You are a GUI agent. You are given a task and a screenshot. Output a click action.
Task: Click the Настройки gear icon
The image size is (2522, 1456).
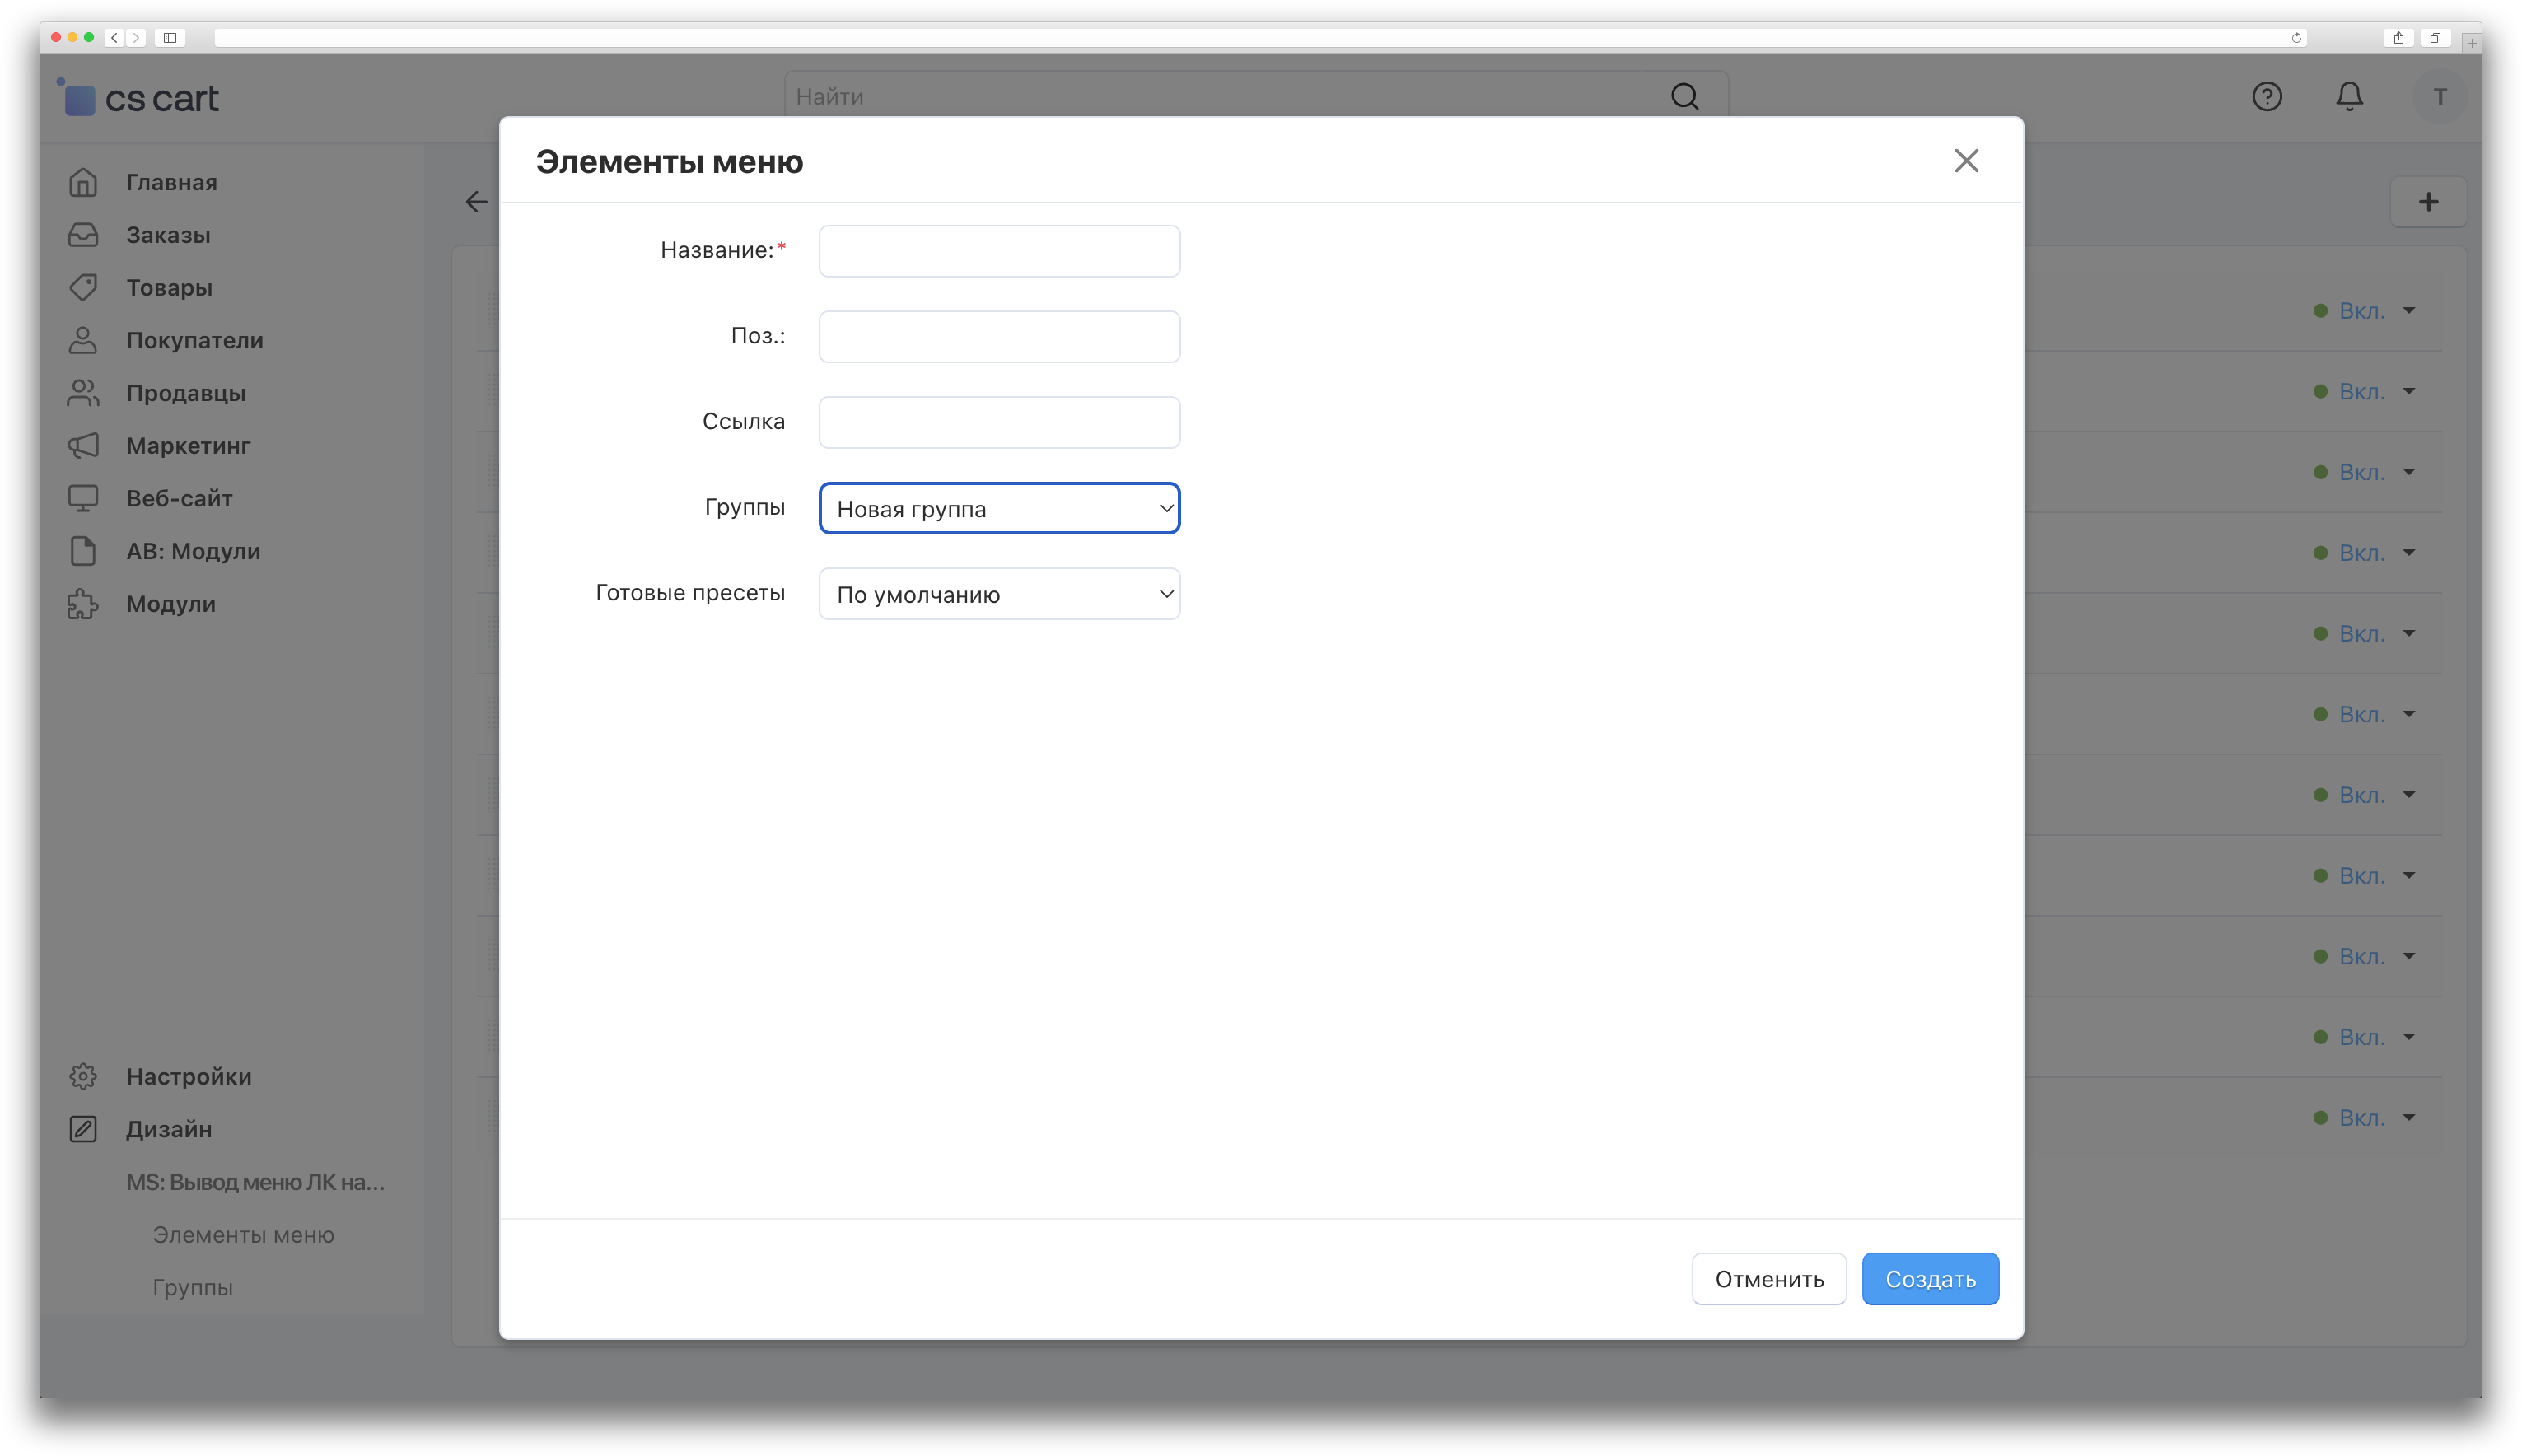tap(83, 1076)
